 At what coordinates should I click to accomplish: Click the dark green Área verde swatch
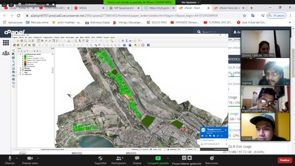click(x=25, y=64)
